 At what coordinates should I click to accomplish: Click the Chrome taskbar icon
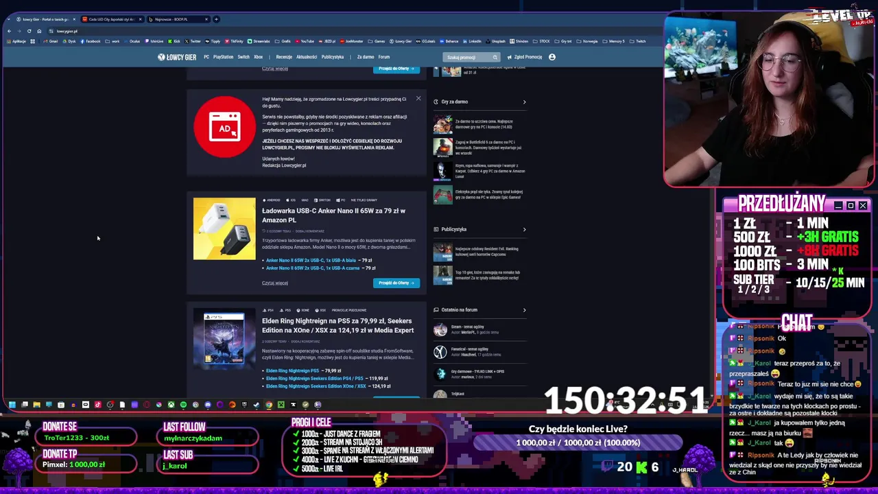(269, 405)
